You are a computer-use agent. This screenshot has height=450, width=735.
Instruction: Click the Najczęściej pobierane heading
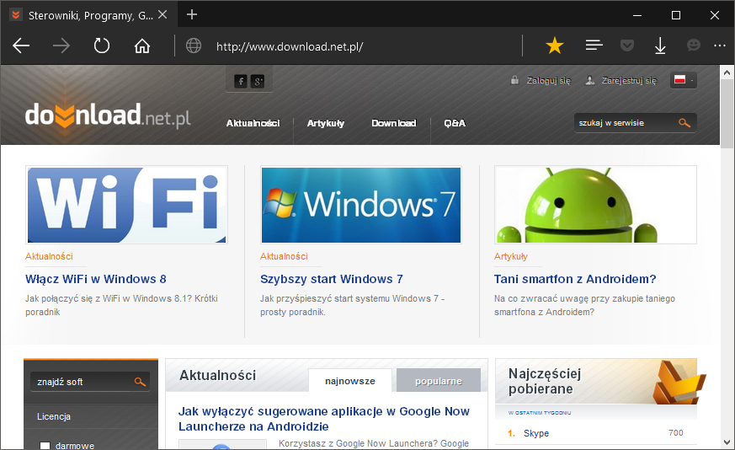545,381
